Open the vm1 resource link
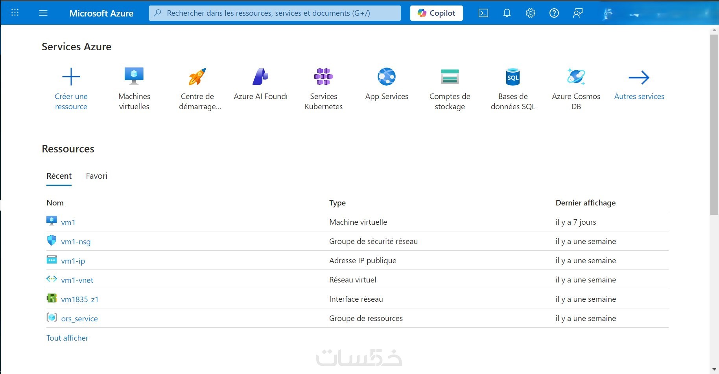Viewport: 719px width, 374px height. pos(68,222)
